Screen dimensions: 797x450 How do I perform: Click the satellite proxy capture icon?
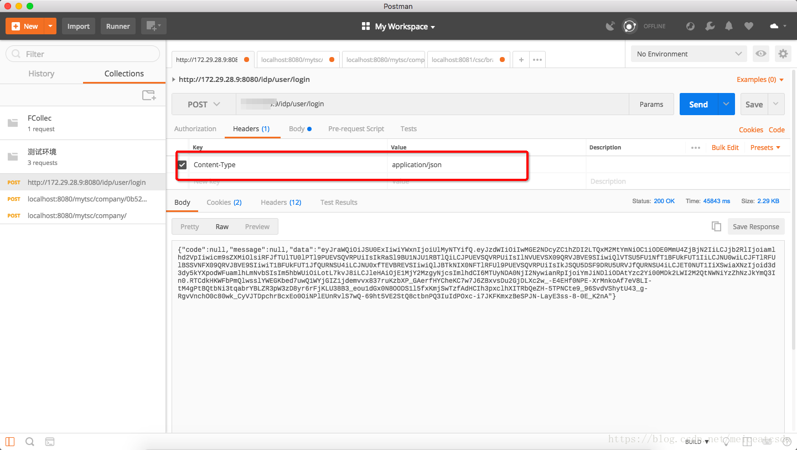coord(610,26)
